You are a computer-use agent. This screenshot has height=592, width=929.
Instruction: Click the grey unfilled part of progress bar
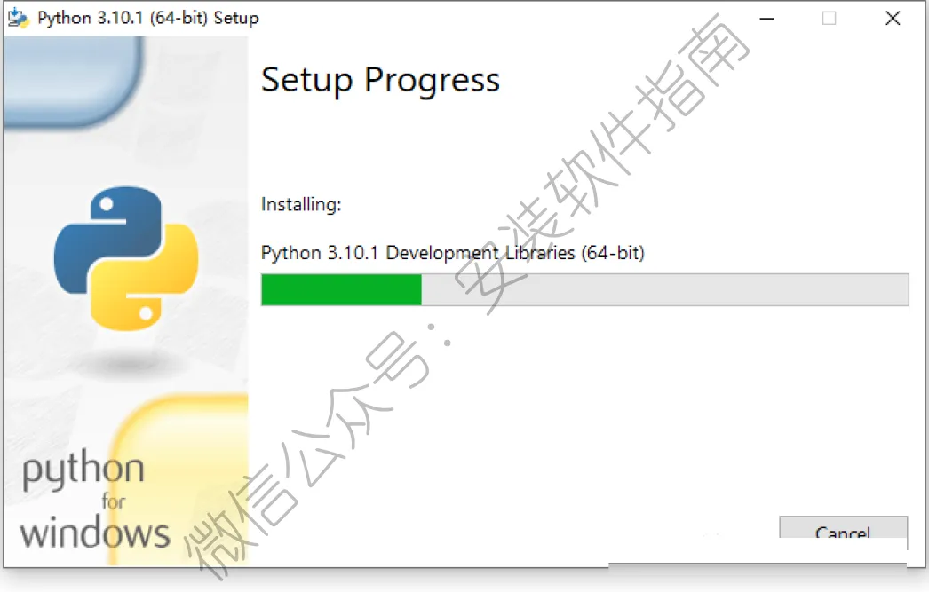tap(664, 289)
